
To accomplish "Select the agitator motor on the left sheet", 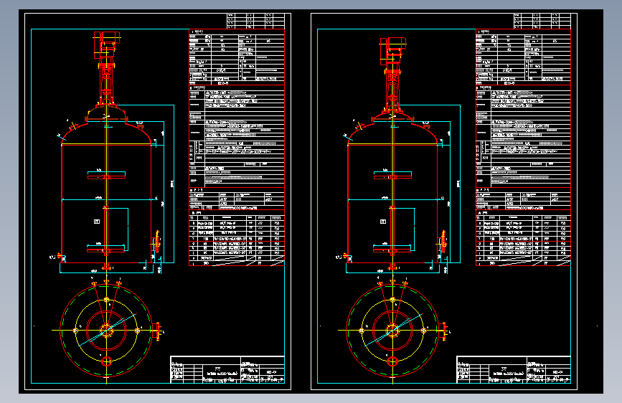I will 107,45.
